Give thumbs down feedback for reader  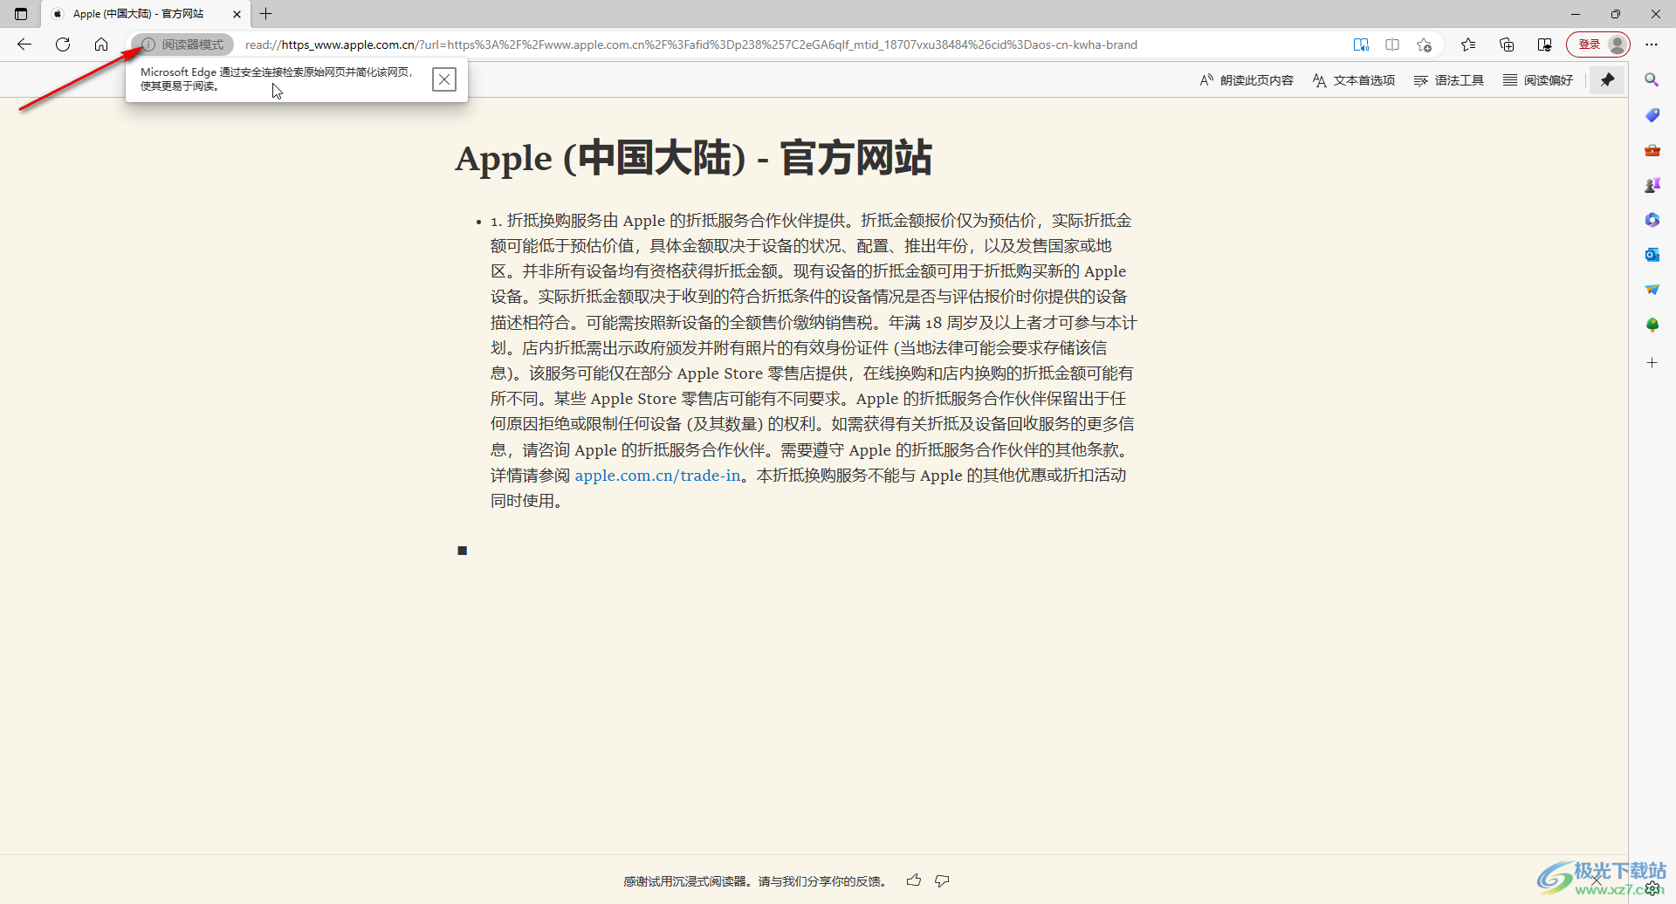tap(942, 880)
